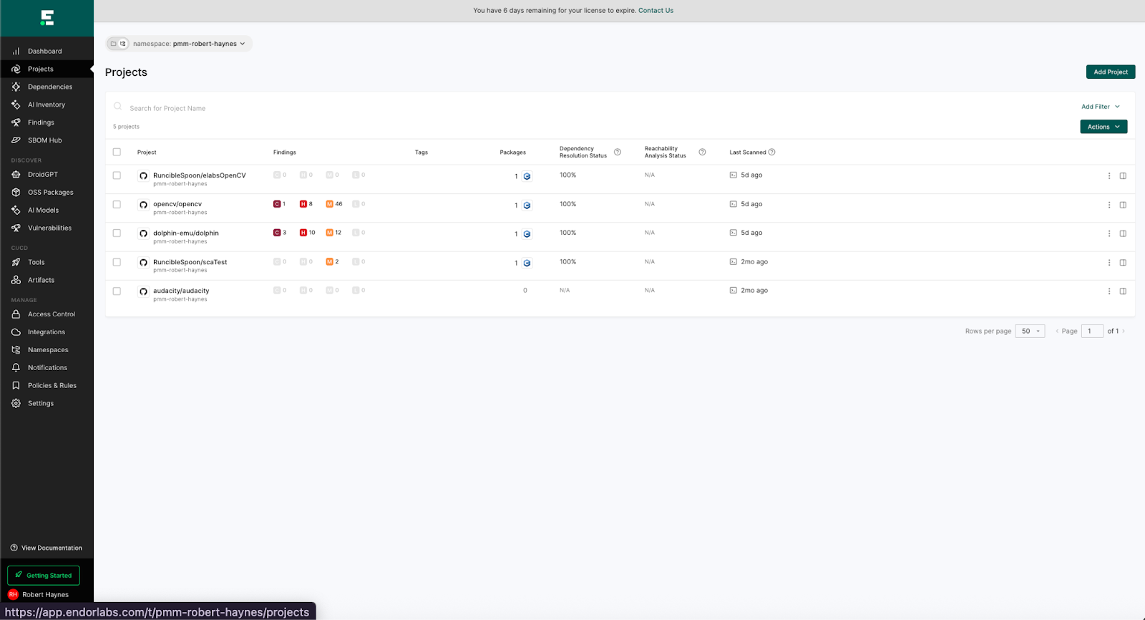The height and width of the screenshot is (620, 1145).
Task: Open the Actions dropdown
Action: 1103,127
